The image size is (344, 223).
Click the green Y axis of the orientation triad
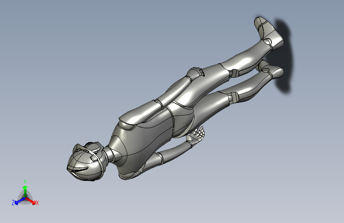click(x=25, y=192)
